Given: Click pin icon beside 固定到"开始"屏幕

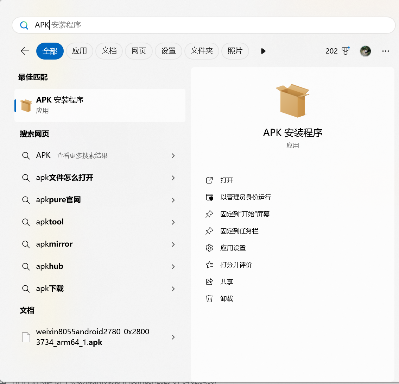Looking at the screenshot, I should (x=209, y=214).
